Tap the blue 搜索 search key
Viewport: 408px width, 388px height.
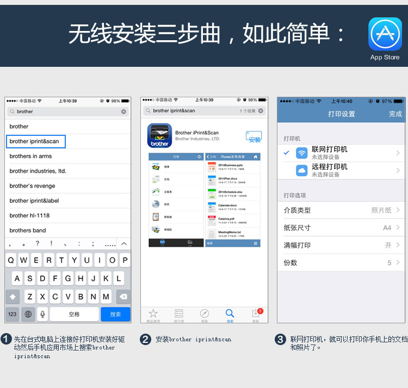click(x=115, y=314)
